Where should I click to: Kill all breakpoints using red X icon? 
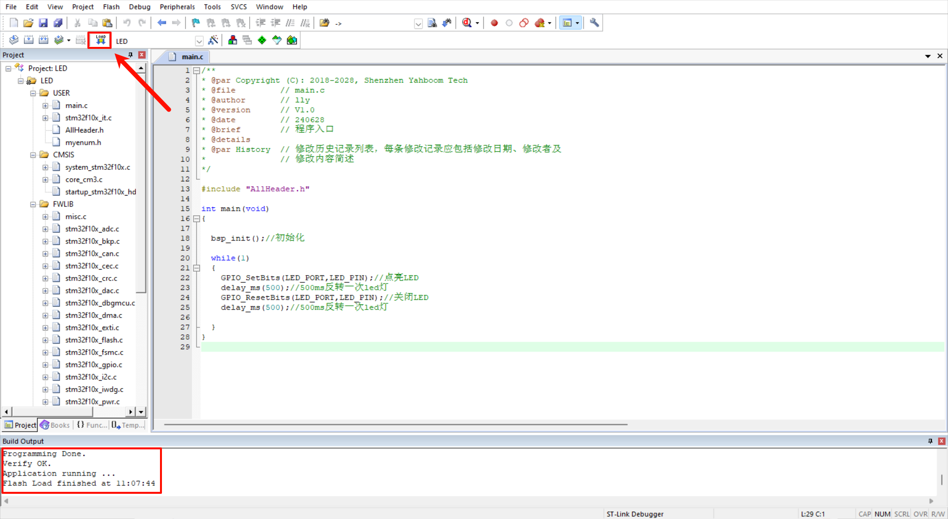(x=540, y=23)
